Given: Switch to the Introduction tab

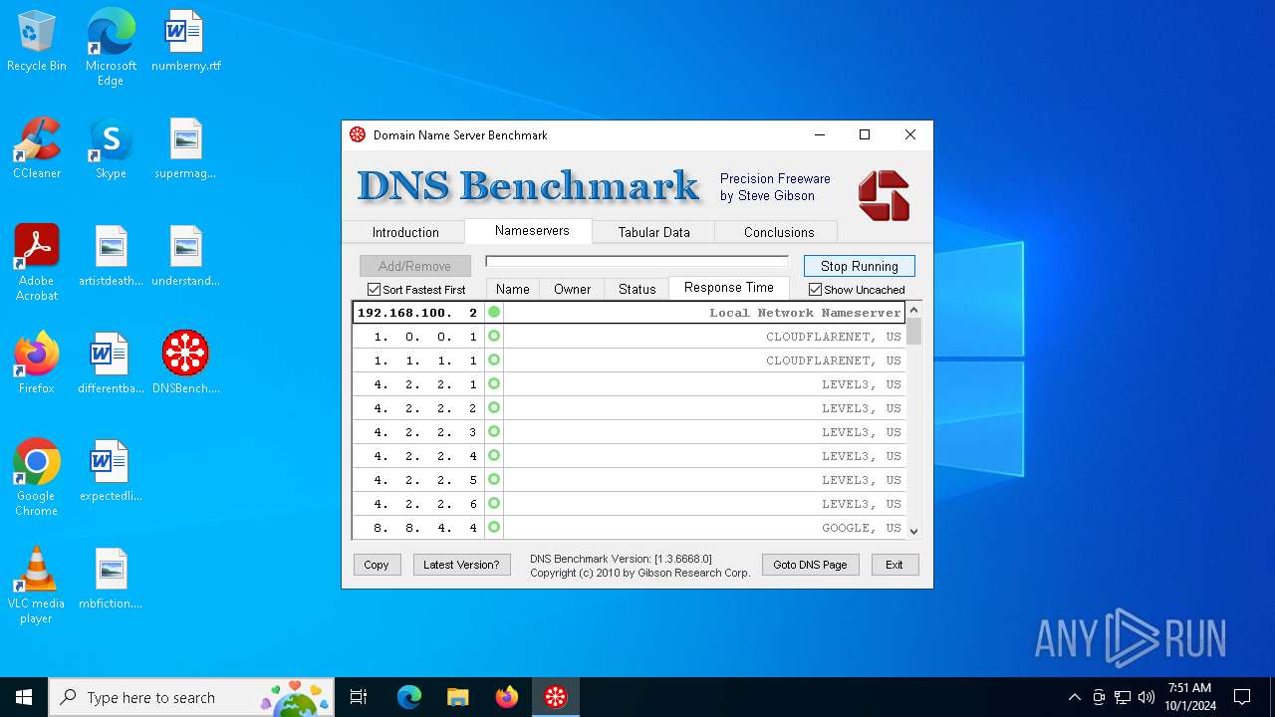Looking at the screenshot, I should click(x=405, y=232).
